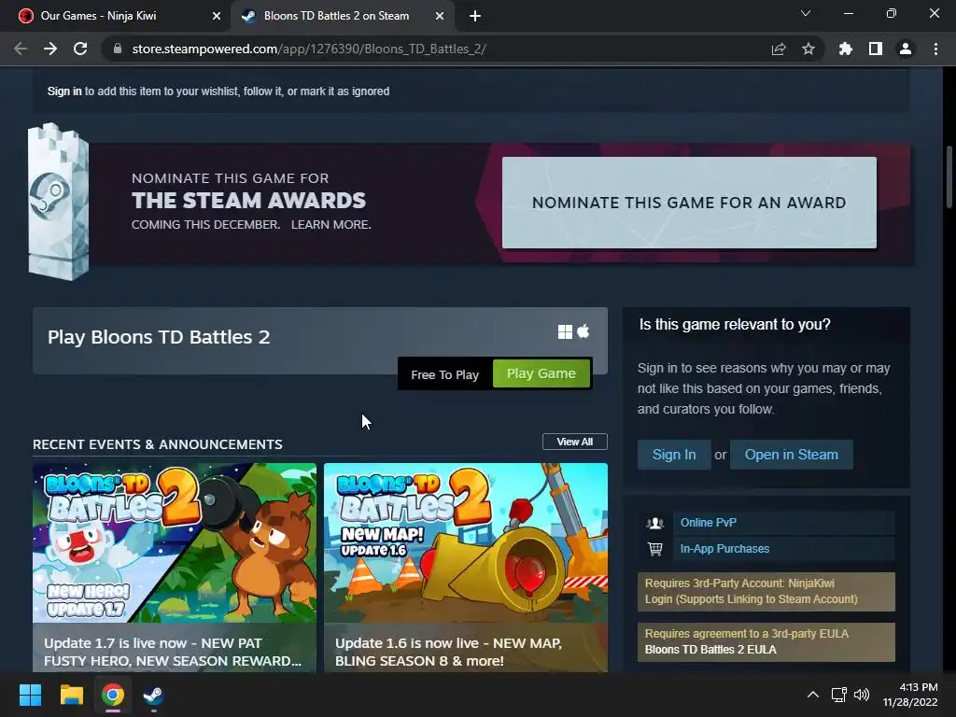Close the Our Games - Ninja Kiwi tab
This screenshot has width=956, height=717.
(217, 17)
